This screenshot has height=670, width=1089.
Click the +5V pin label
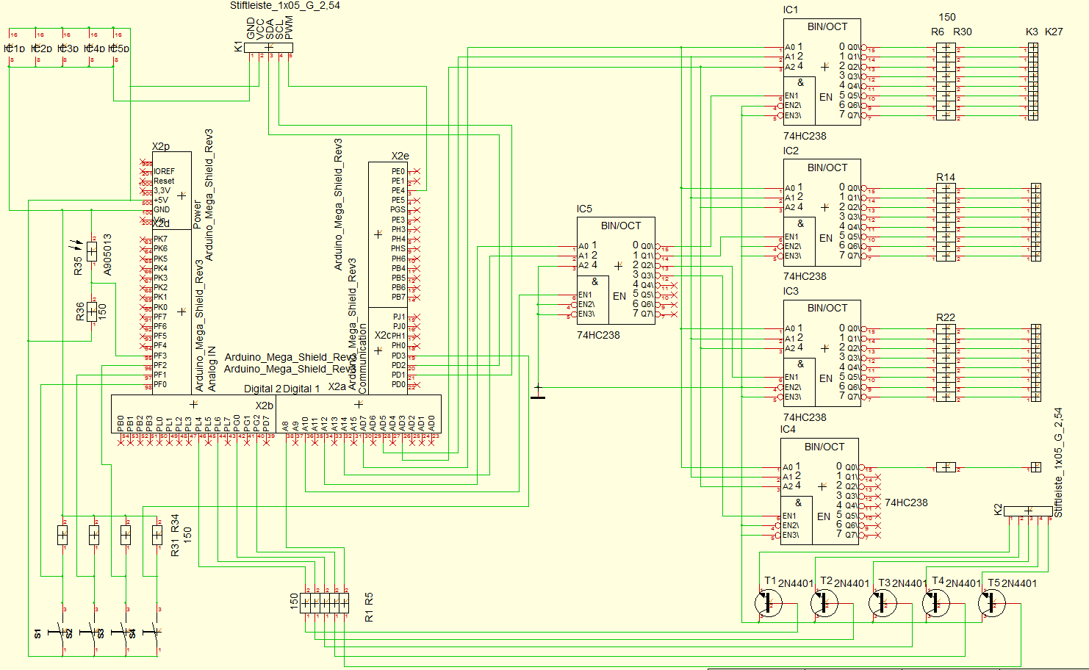pos(161,200)
